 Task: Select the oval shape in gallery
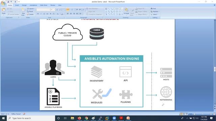[117, 9]
